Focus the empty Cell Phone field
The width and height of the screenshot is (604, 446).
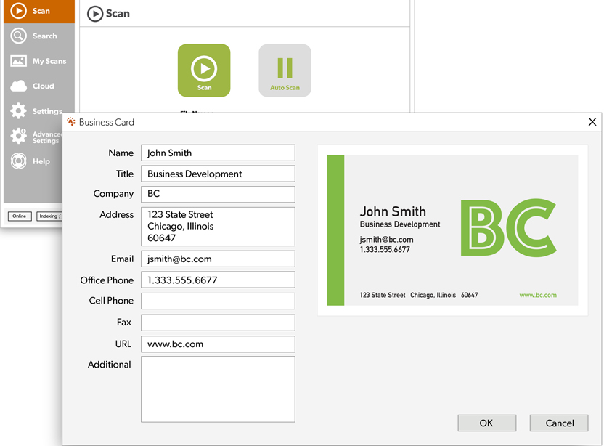coord(218,301)
